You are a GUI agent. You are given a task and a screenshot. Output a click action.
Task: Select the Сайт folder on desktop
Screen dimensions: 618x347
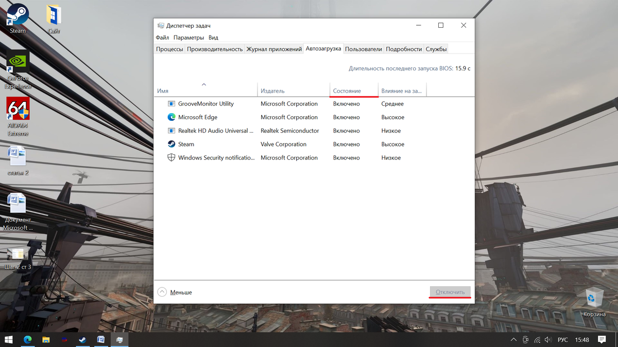click(54, 19)
